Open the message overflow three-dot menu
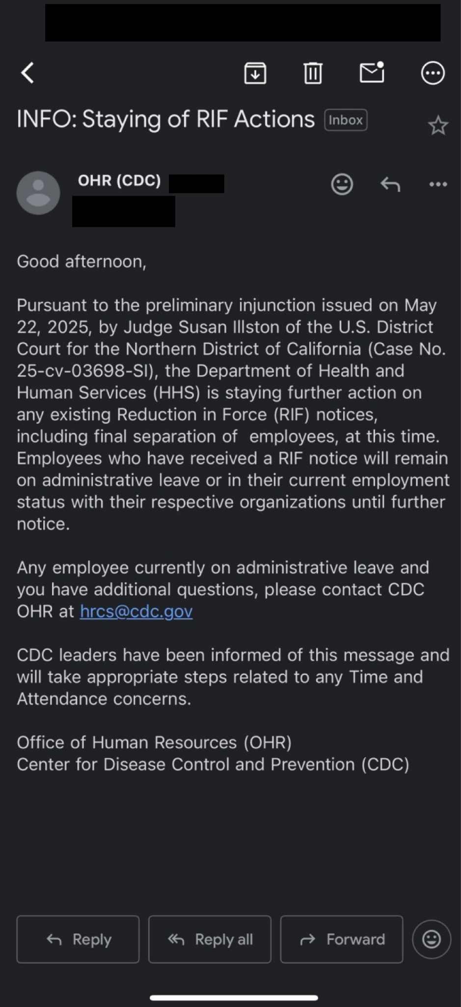Viewport: 461px width, 1007px height. (438, 184)
